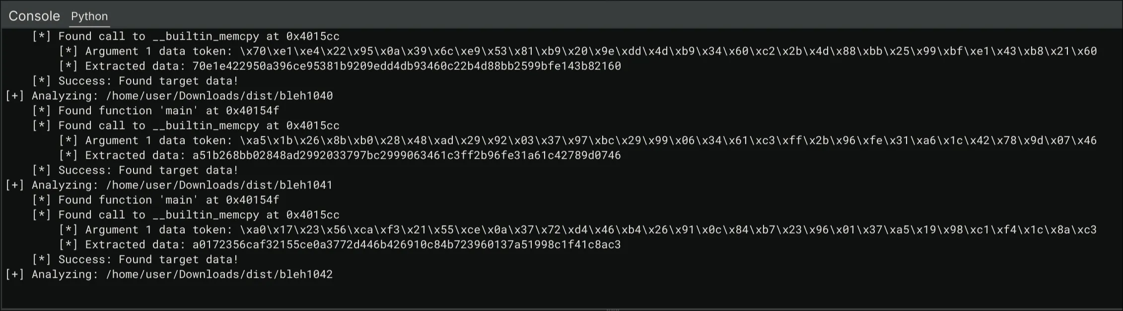The width and height of the screenshot is (1123, 311).
Task: Click data token starting with \xa5\x1b
Action: click(x=668, y=140)
